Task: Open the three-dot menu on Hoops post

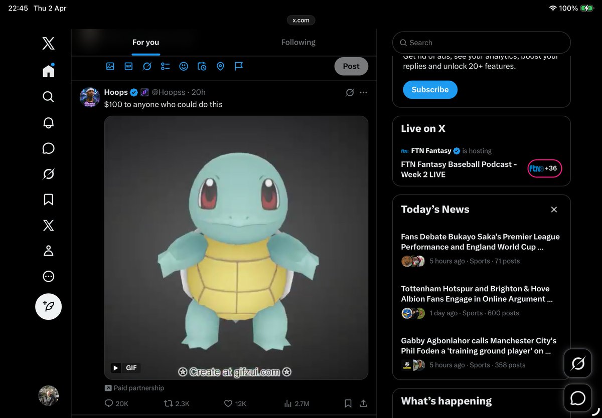Action: coord(364,92)
